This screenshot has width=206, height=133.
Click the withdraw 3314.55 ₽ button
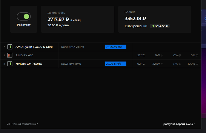[x=160, y=26]
